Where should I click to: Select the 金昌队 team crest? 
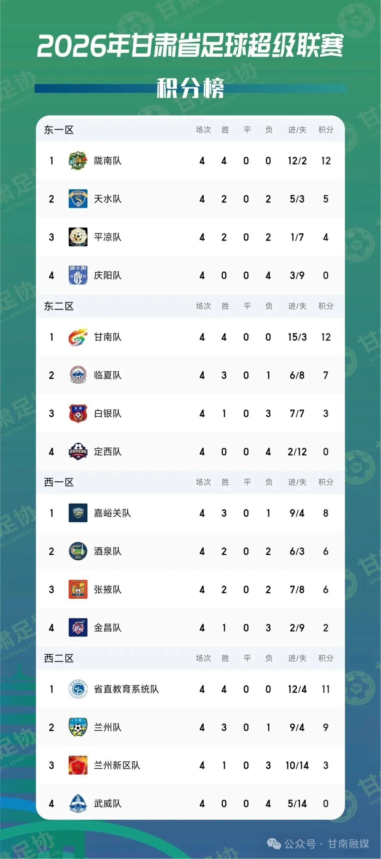tap(78, 627)
